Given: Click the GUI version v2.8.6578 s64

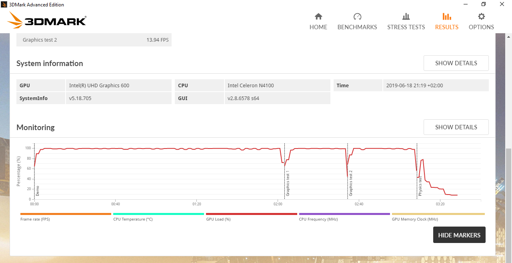Looking at the screenshot, I should [x=243, y=98].
